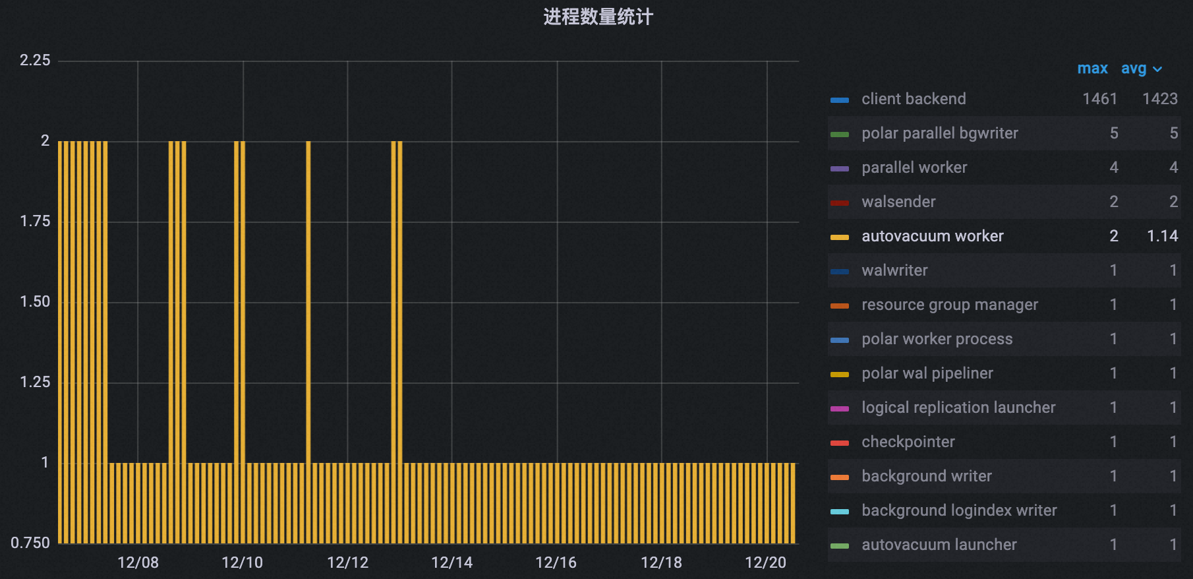
Task: Click the 12/18 x-axis date label
Action: pos(661,563)
